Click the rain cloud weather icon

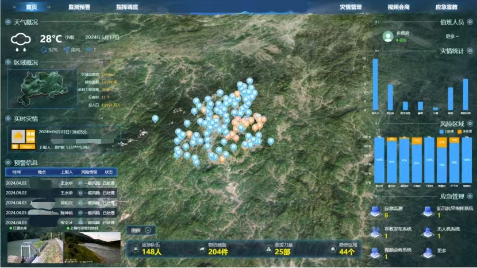(22, 41)
